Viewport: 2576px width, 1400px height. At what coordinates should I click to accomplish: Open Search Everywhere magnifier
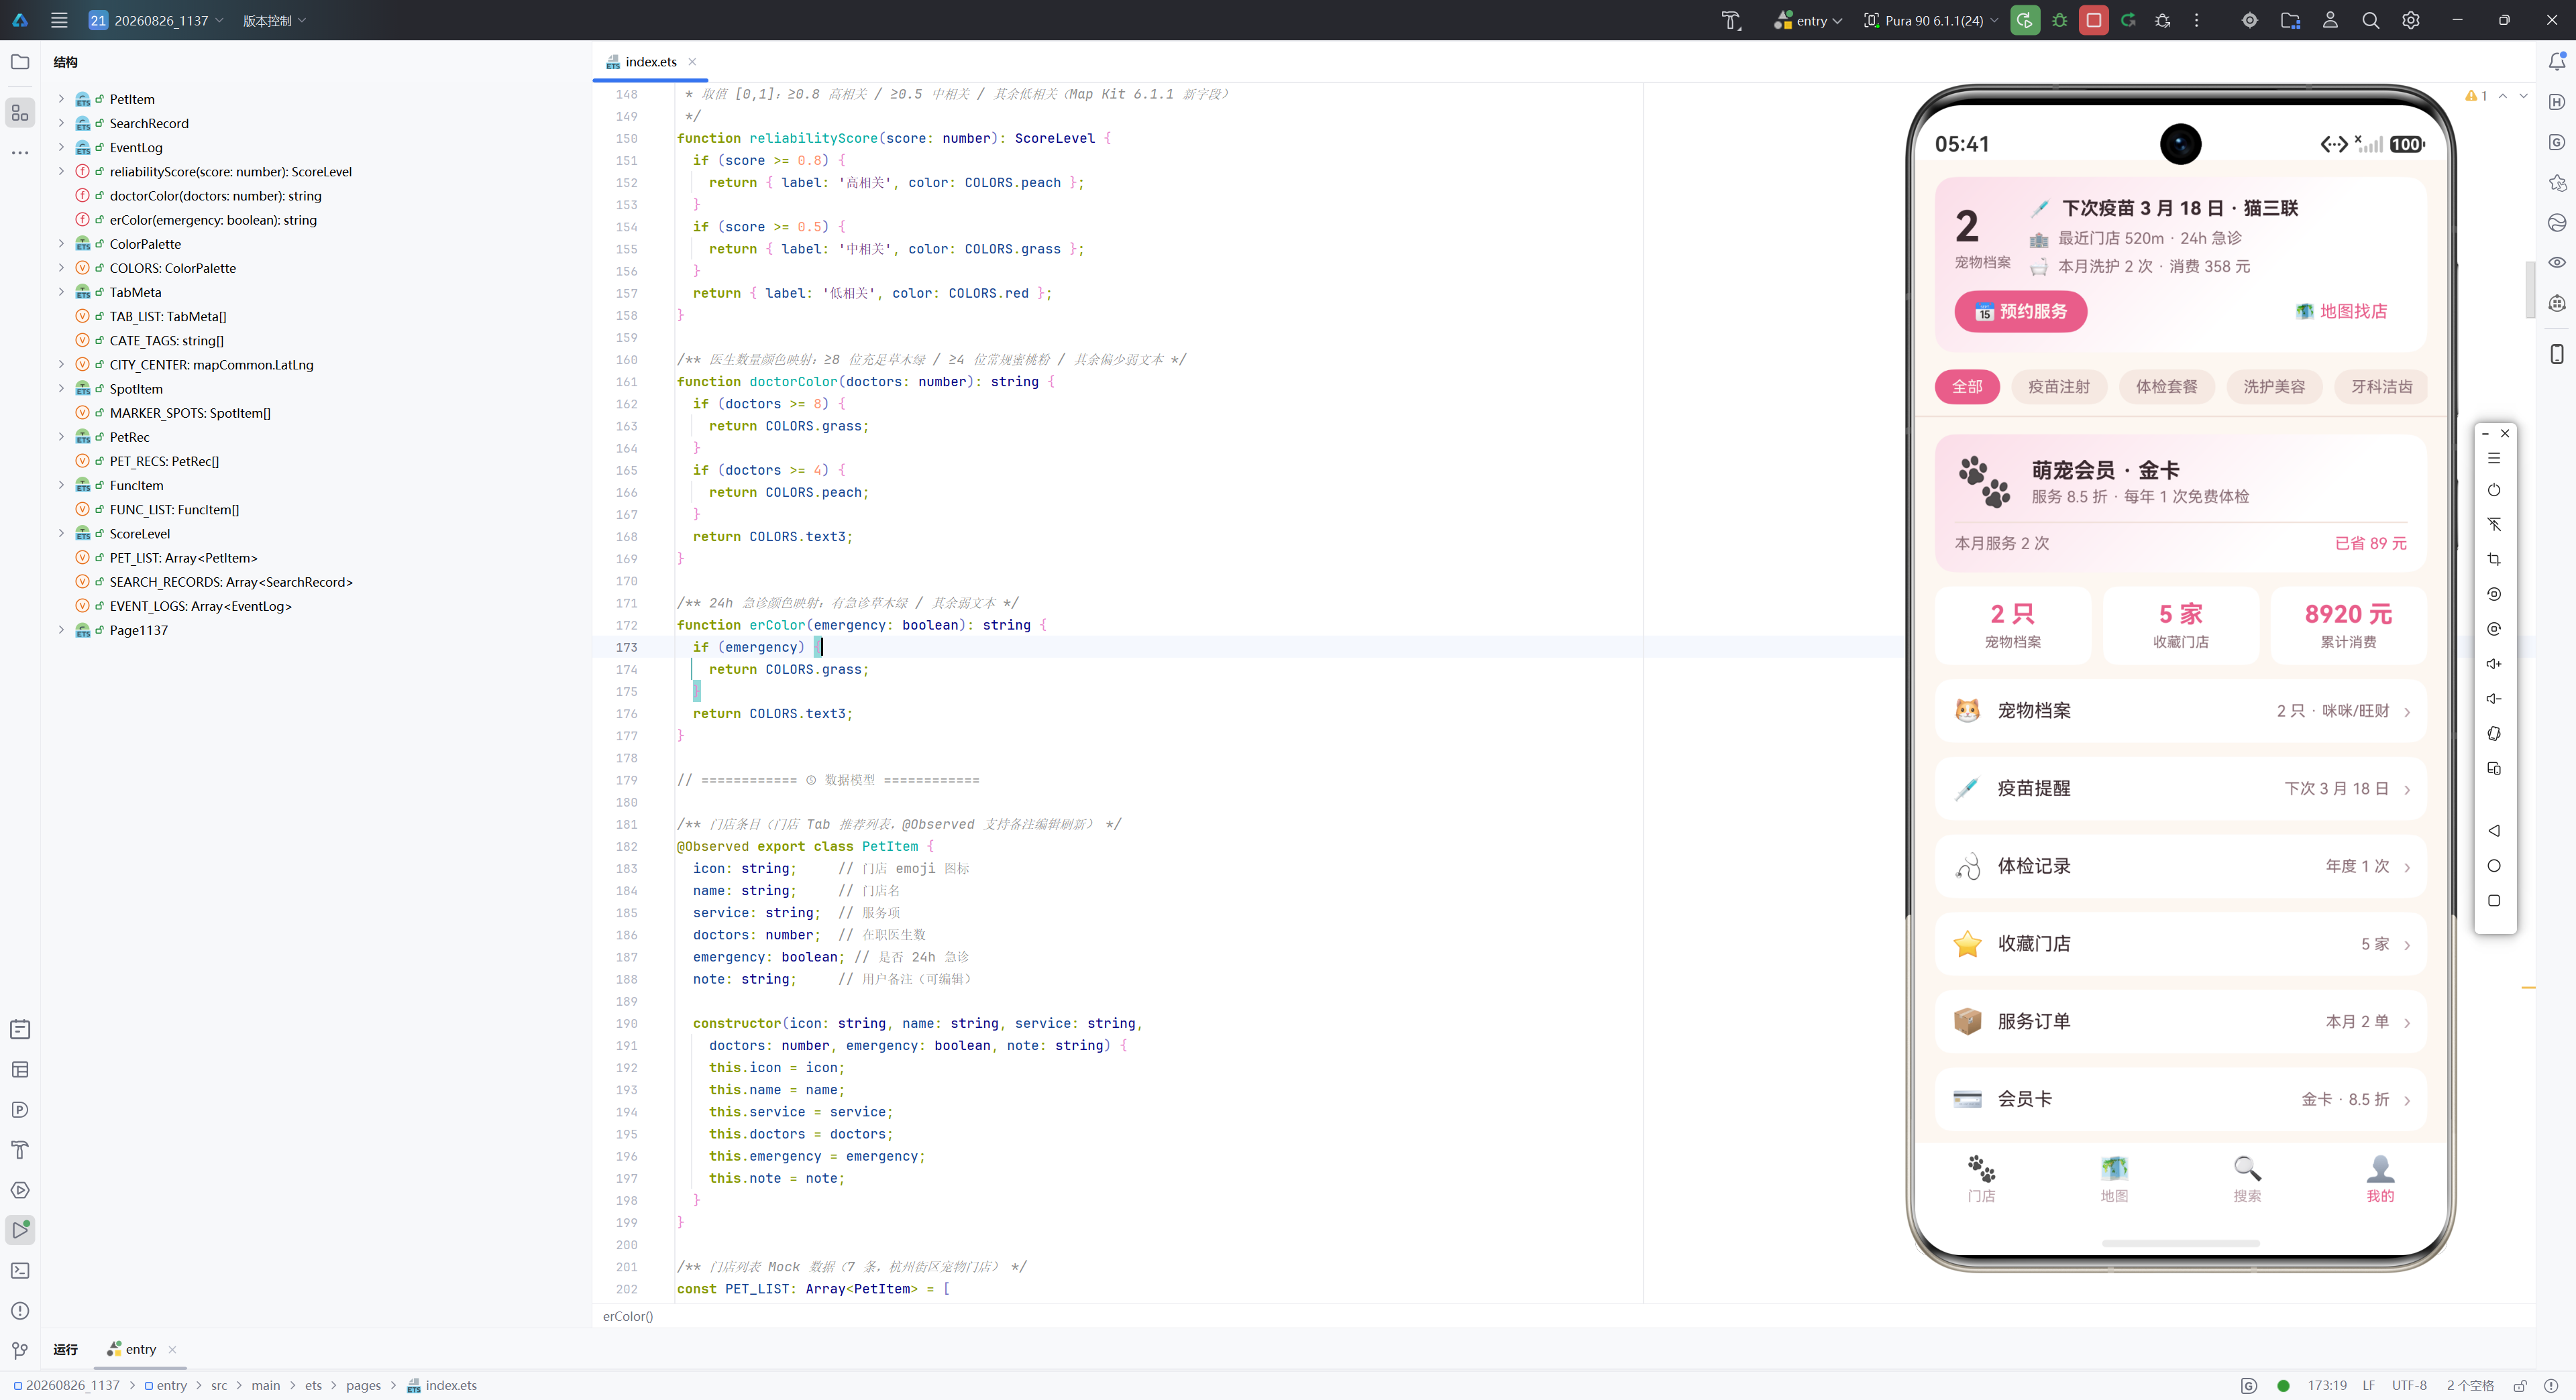pyautogui.click(x=2371, y=20)
